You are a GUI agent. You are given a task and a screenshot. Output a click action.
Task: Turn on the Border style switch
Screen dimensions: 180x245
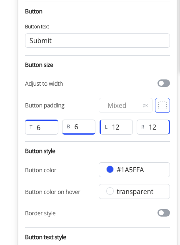[164, 213]
